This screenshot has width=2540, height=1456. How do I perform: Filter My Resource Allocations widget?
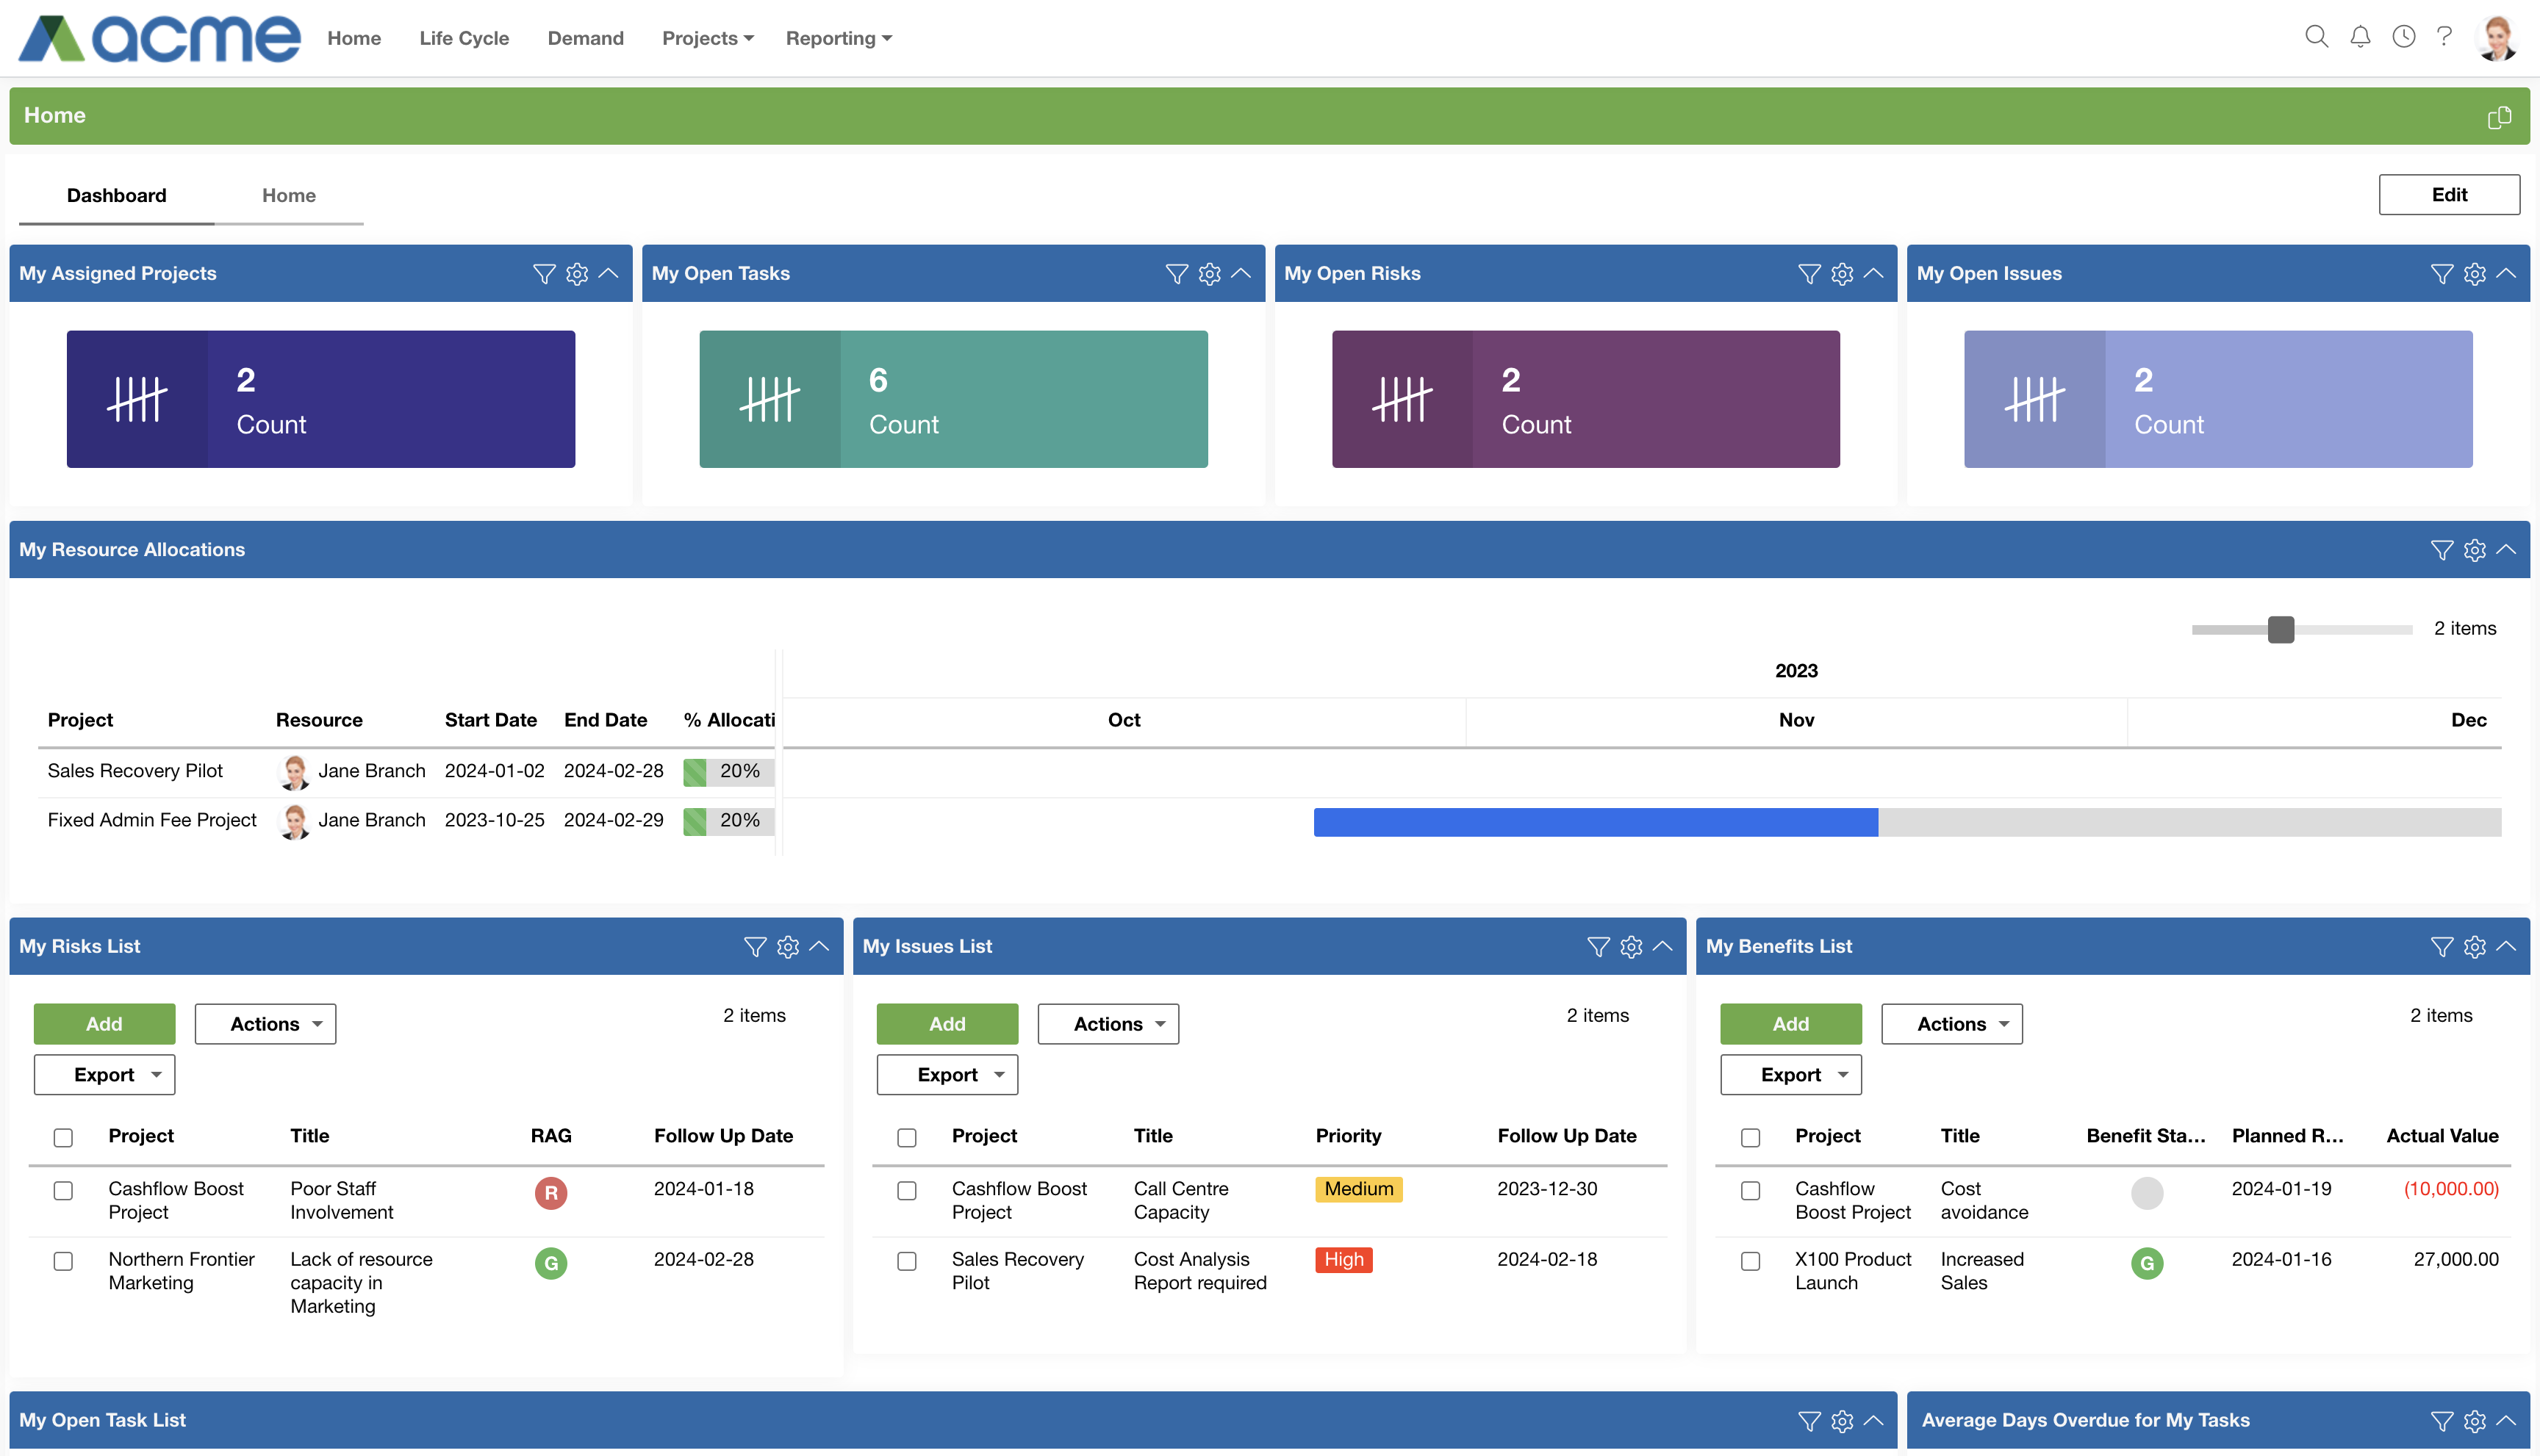click(x=2442, y=550)
